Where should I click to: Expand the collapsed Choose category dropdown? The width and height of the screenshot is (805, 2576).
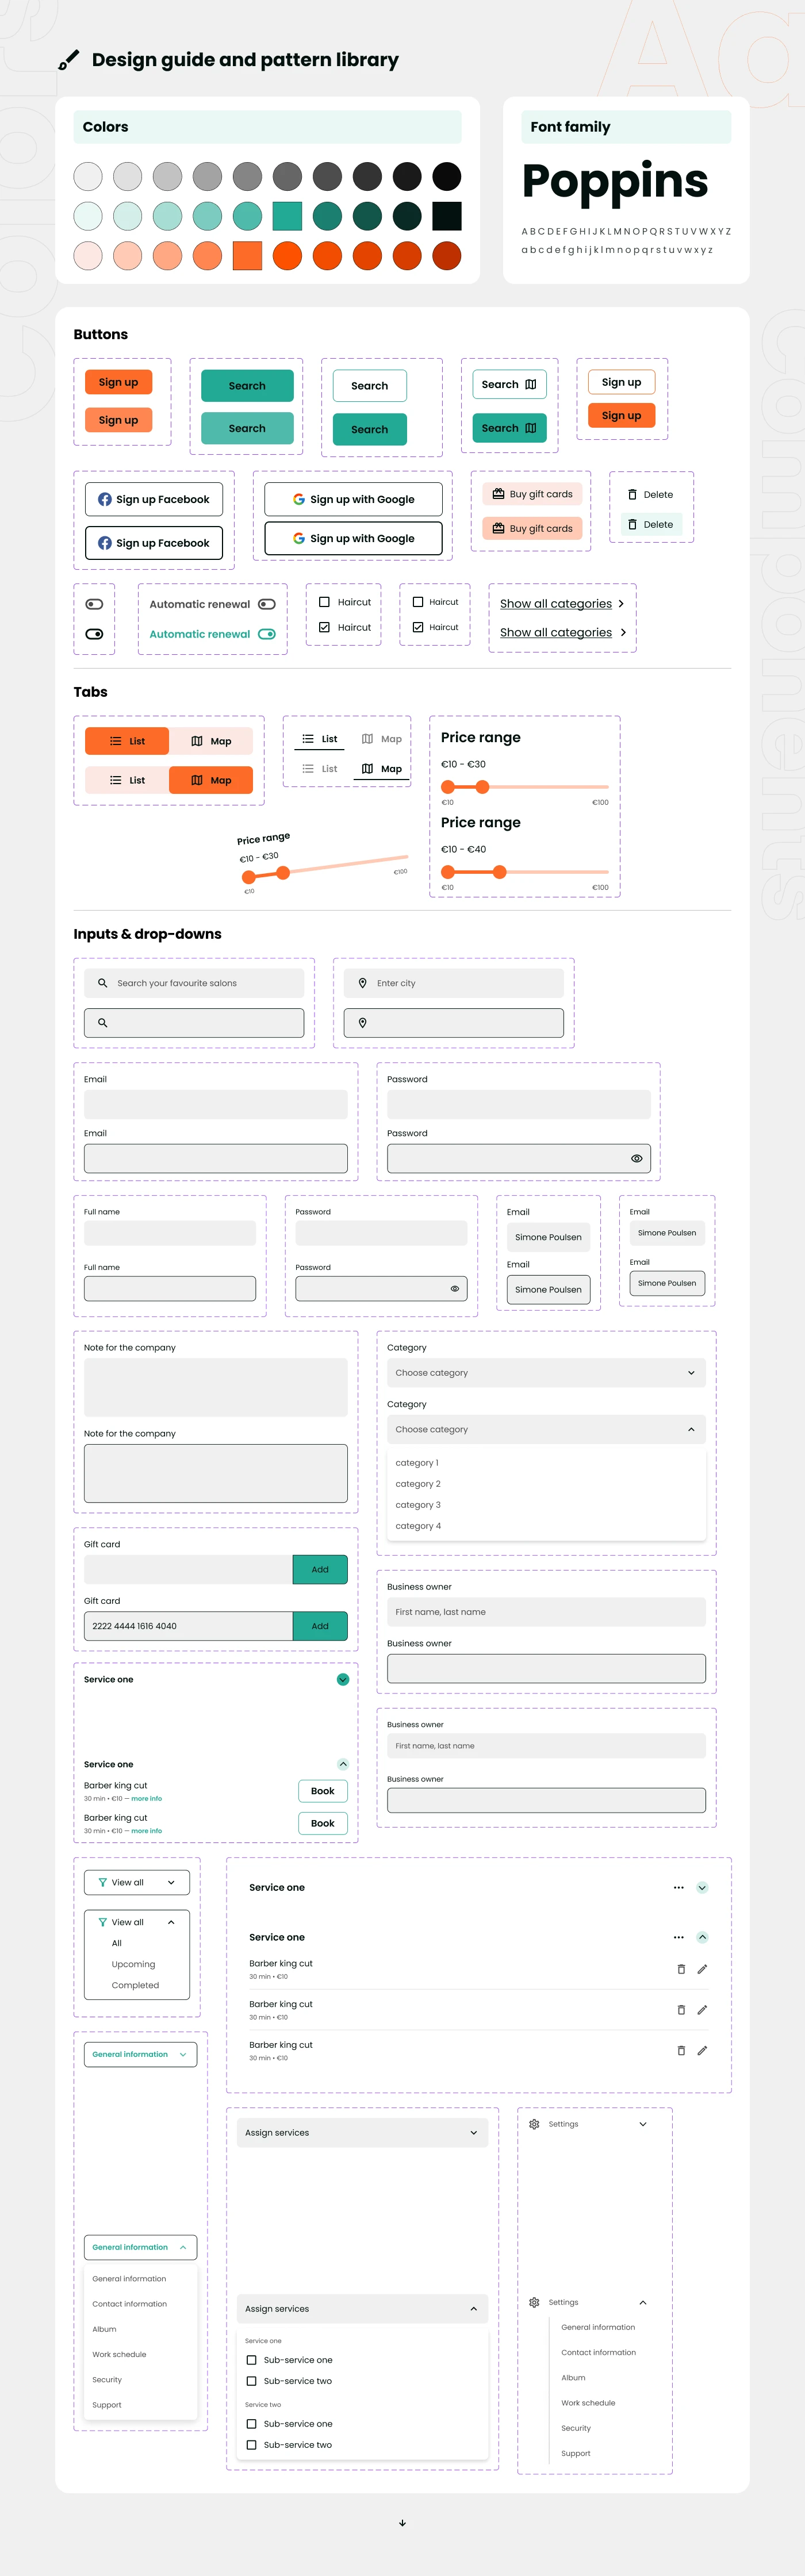click(x=546, y=1373)
